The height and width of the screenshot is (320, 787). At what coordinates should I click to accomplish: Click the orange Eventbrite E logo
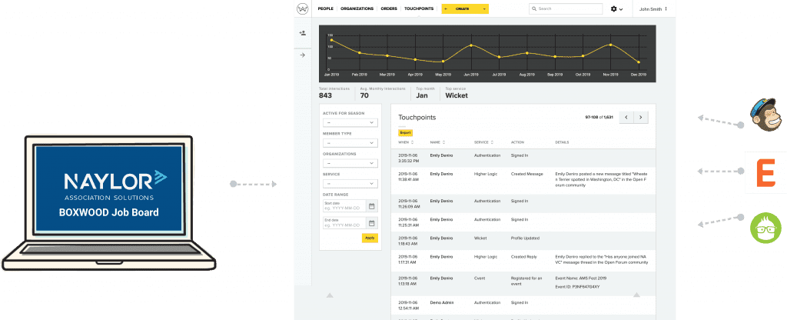coord(765,172)
